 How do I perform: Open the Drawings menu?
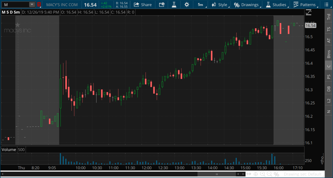point(247,4)
